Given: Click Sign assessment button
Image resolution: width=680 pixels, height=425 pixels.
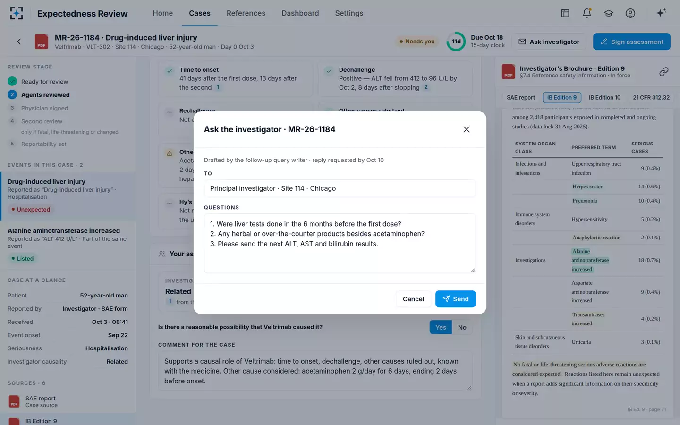Looking at the screenshot, I should 632,42.
